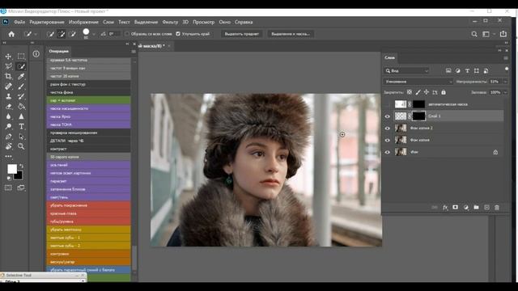Open the brush picker dropdown arrow
The width and height of the screenshot is (518, 291).
pyautogui.click(x=94, y=34)
